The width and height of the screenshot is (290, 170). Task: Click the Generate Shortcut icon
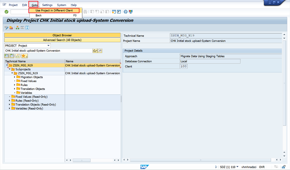(x=119, y=12)
